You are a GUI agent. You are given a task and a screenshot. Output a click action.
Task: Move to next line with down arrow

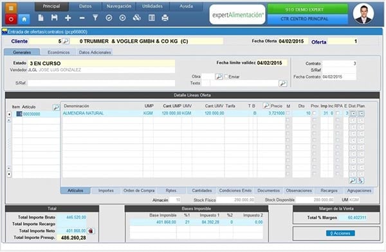pos(9,169)
